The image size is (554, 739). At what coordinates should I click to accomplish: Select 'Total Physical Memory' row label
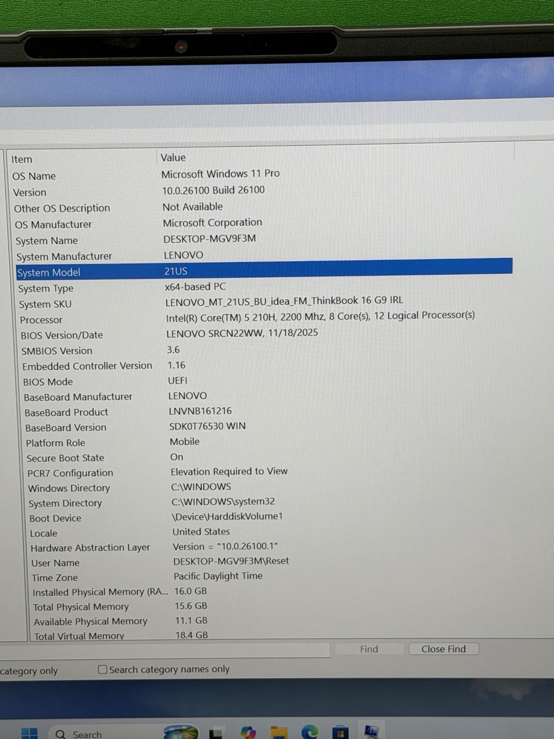click(x=81, y=607)
